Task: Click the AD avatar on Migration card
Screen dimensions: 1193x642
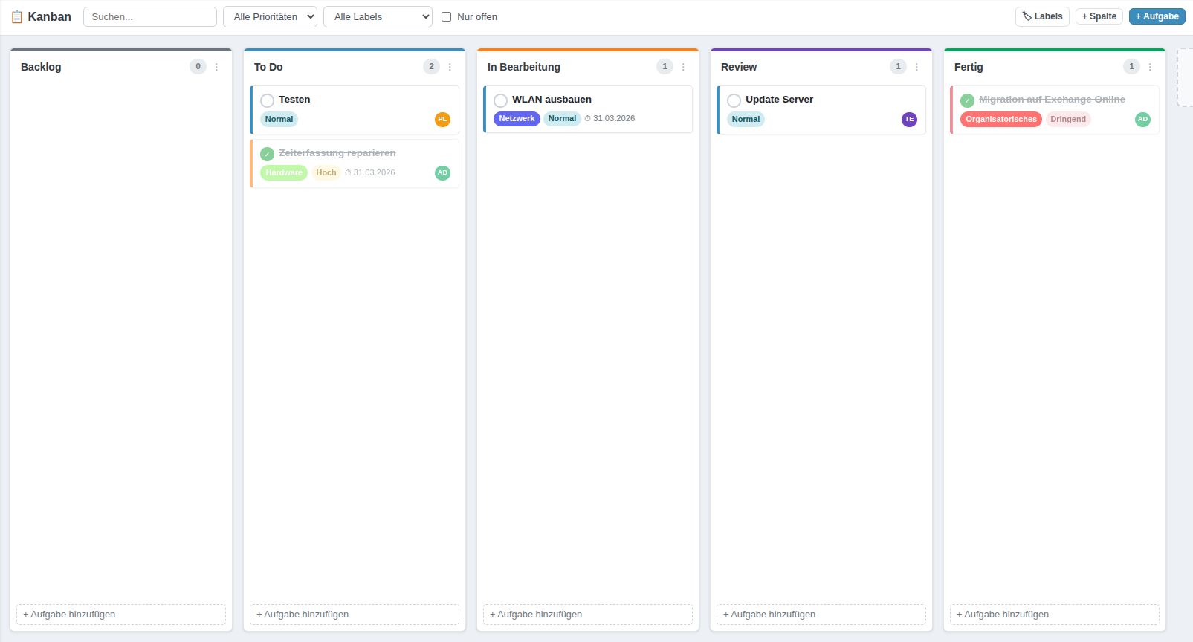Action: click(1142, 120)
